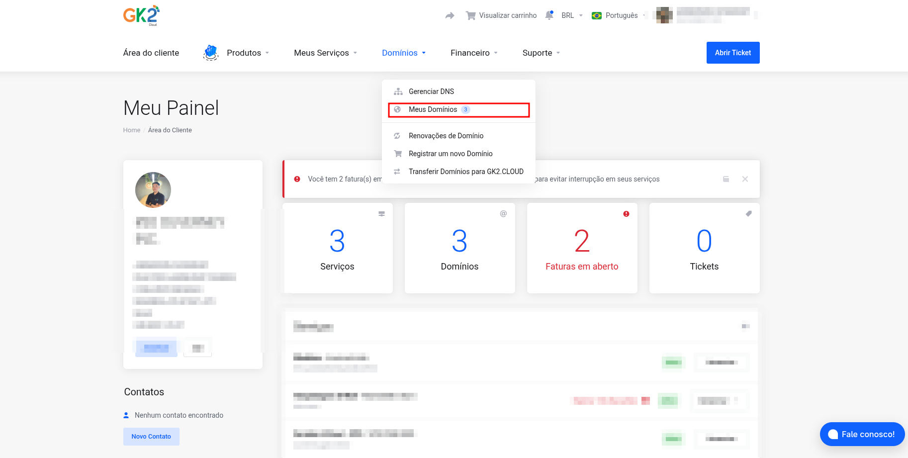The width and height of the screenshot is (908, 458).
Task: Click the Renovações de Domínio refresh icon
Action: pyautogui.click(x=397, y=136)
